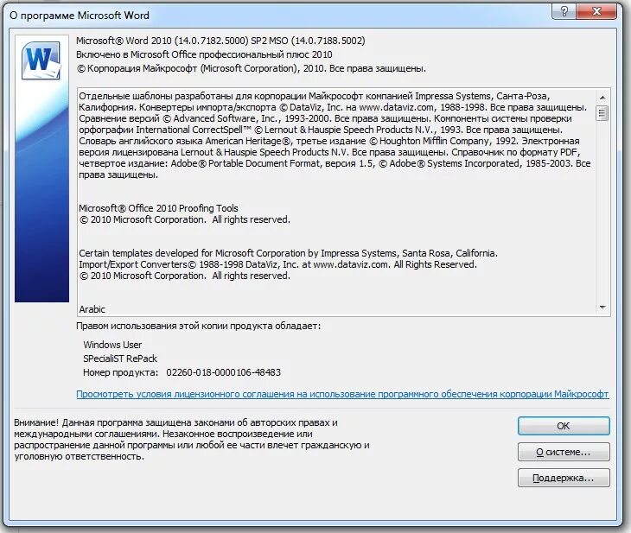Click the 'Правом использования' label
Viewport: 631px width, 533px height.
coord(199,326)
